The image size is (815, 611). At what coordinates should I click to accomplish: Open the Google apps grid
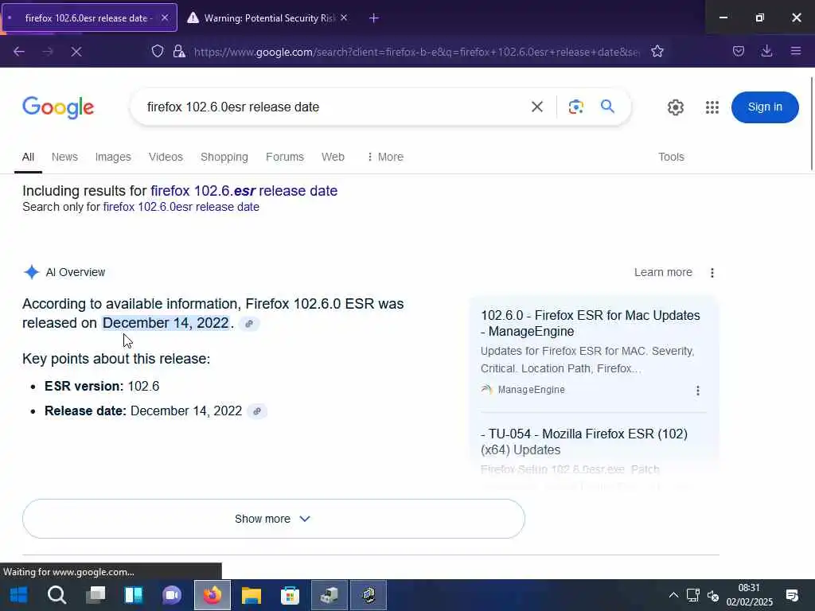click(x=712, y=107)
